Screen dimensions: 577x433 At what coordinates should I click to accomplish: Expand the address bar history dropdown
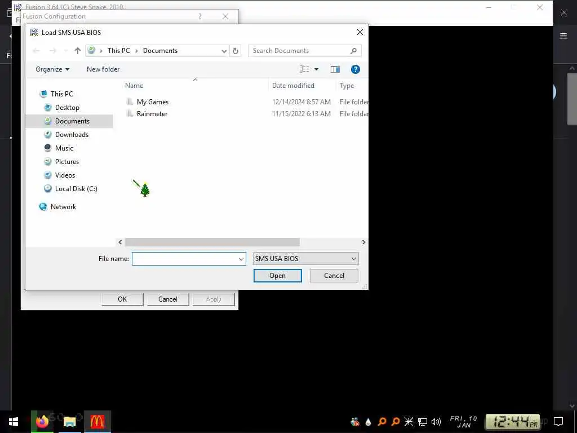pos(224,51)
